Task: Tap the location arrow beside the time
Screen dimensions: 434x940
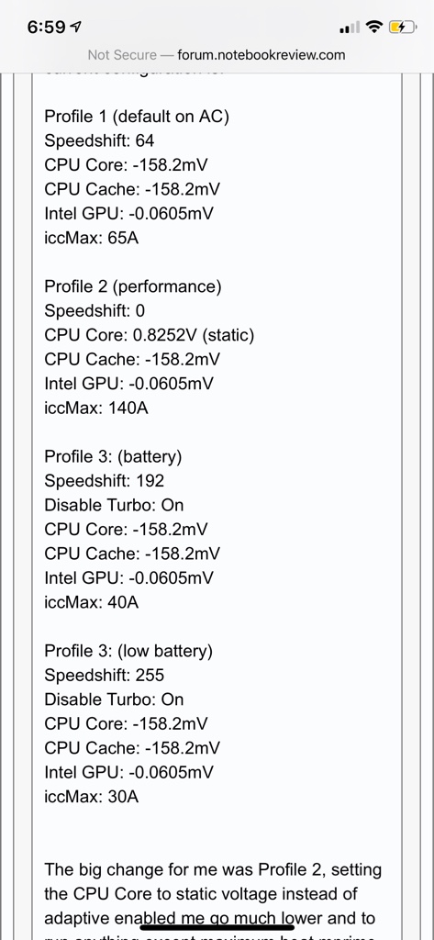Action: 76,27
